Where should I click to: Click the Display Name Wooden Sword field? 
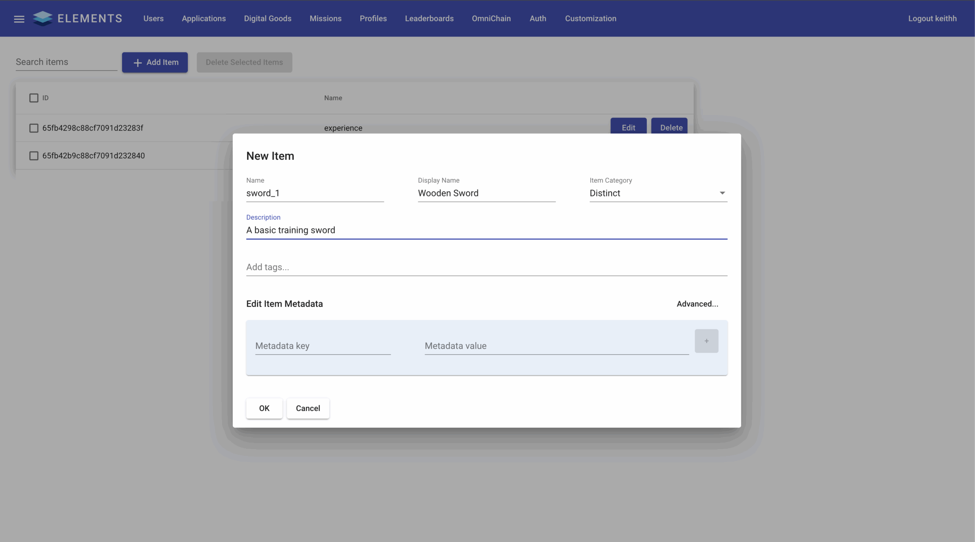[486, 193]
